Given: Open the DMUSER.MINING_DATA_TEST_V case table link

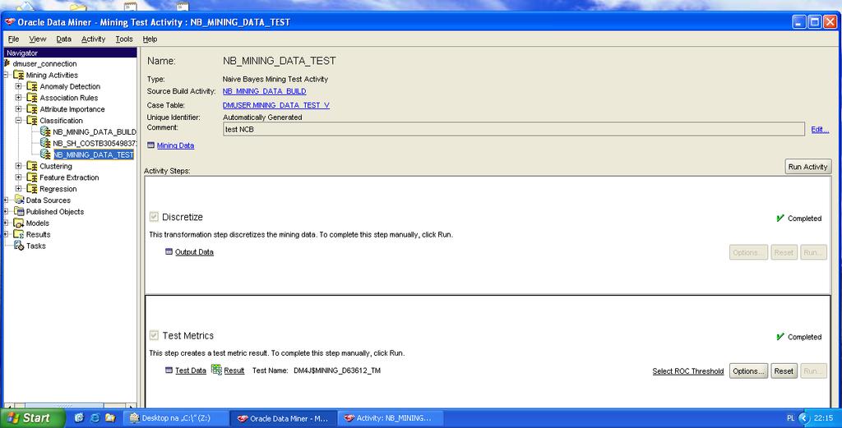Looking at the screenshot, I should click(276, 105).
